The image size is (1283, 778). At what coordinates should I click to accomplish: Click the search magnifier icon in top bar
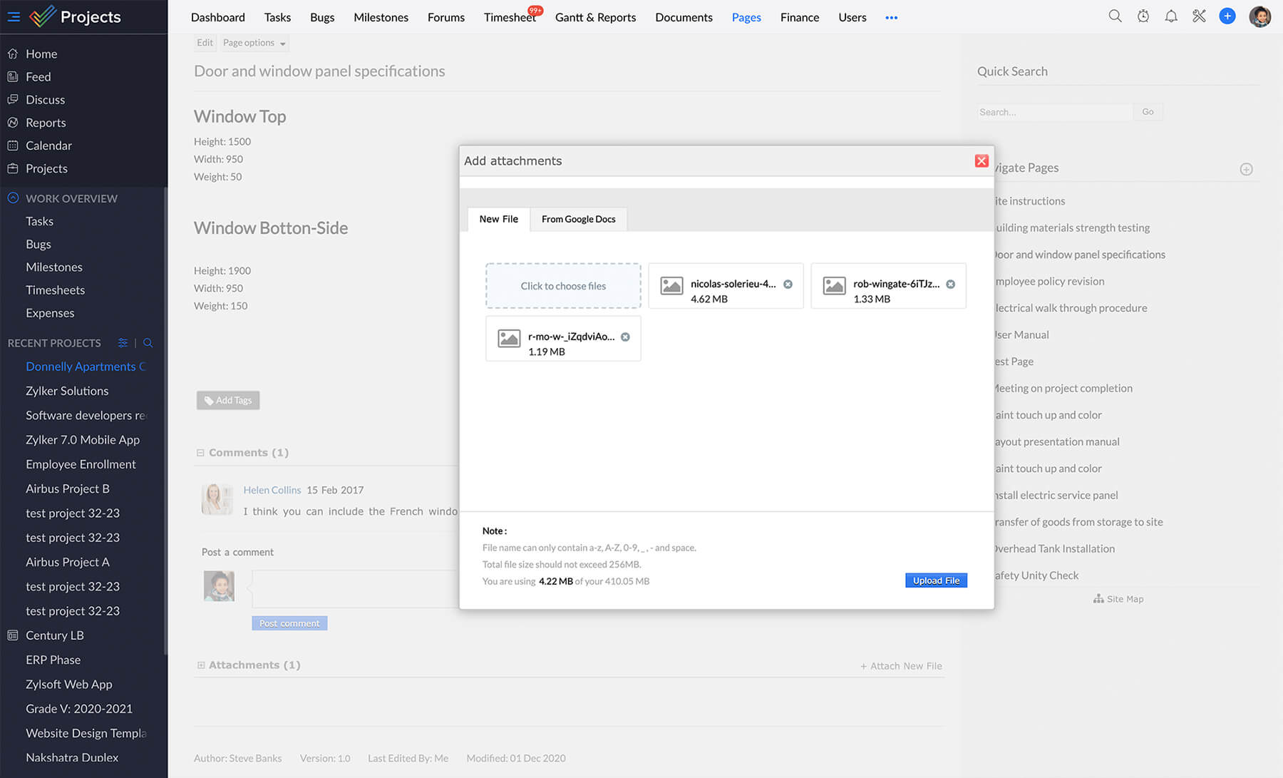1115,16
